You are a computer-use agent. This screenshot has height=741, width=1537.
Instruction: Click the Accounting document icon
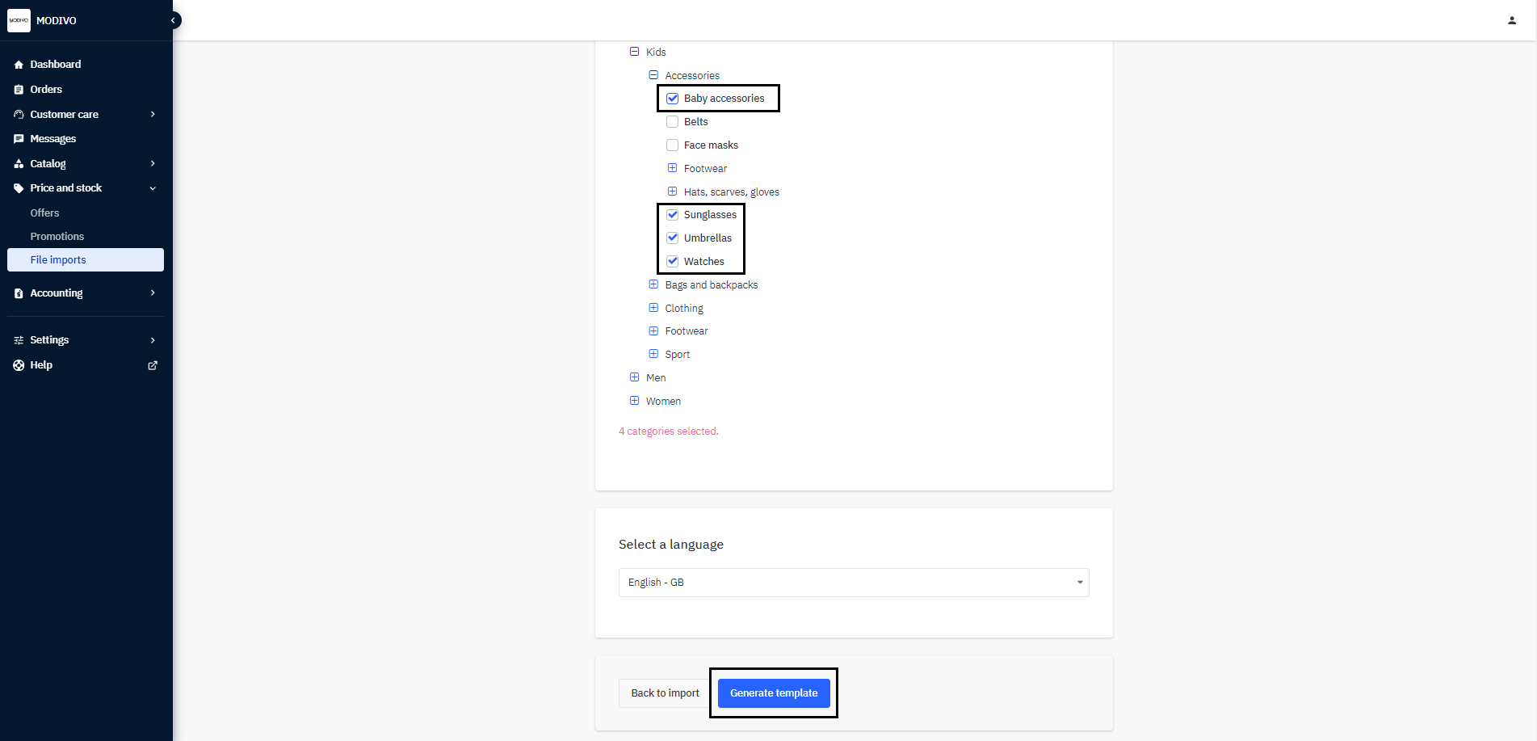(x=19, y=293)
